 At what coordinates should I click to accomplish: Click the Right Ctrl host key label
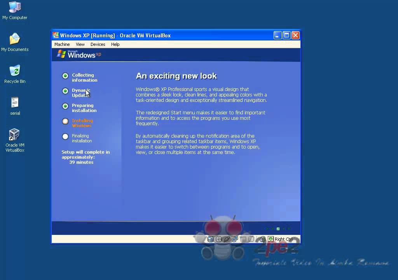coord(283,239)
